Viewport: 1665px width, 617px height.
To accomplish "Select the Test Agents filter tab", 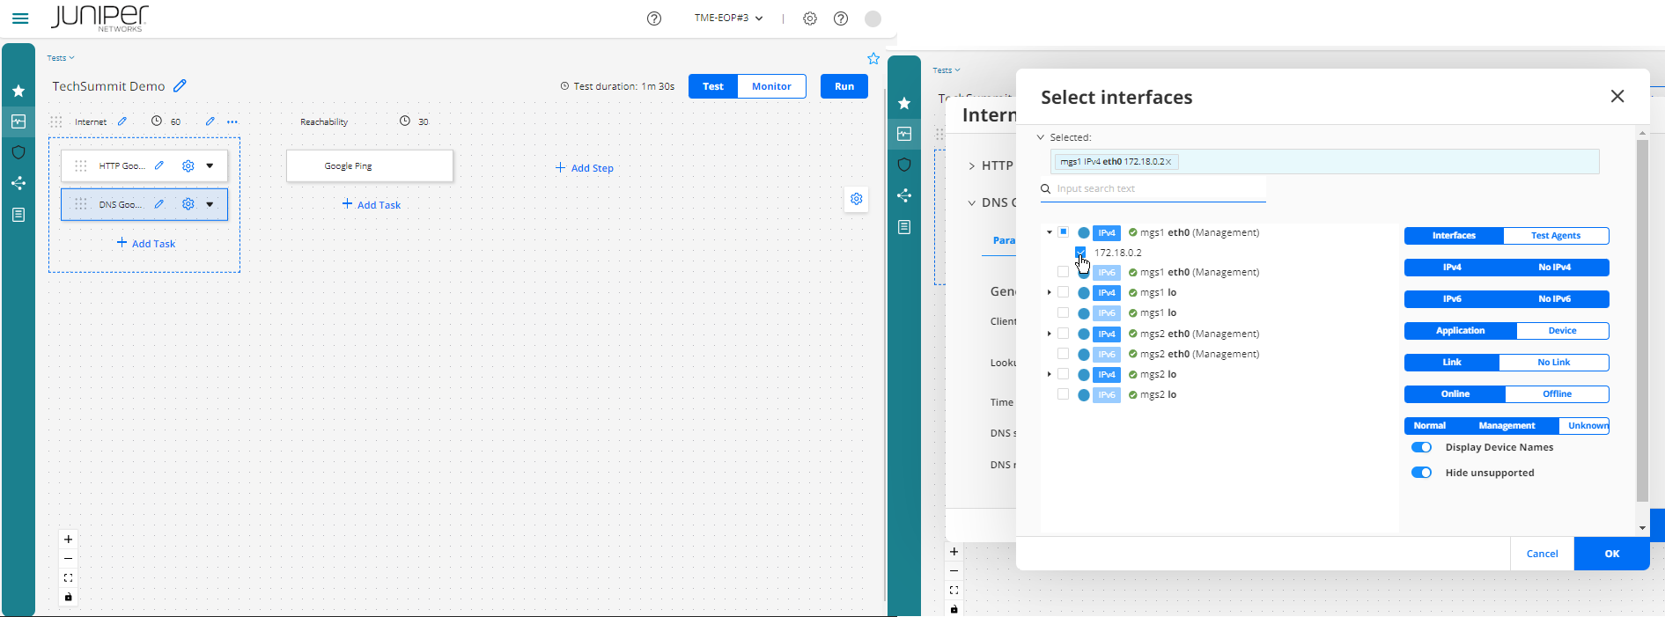I will click(x=1555, y=236).
